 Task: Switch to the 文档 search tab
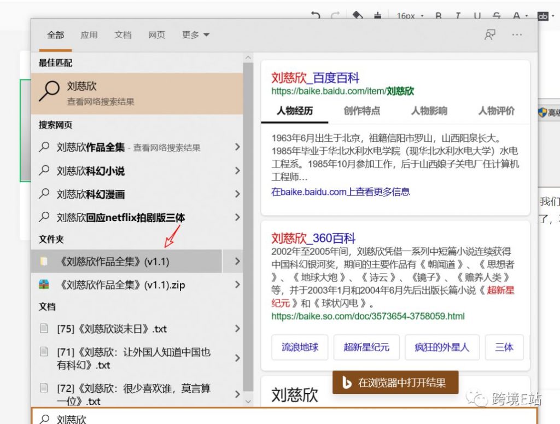[123, 34]
